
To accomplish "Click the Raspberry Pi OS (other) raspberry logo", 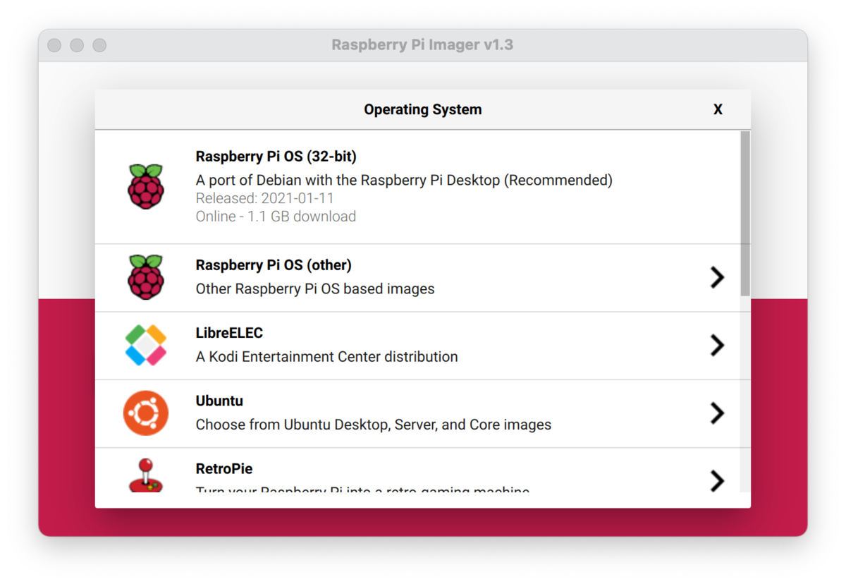I will 146,277.
